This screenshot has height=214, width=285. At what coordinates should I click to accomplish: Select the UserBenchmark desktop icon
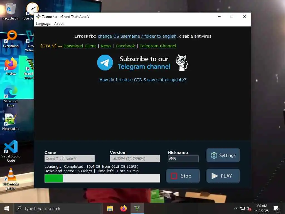tap(29, 11)
